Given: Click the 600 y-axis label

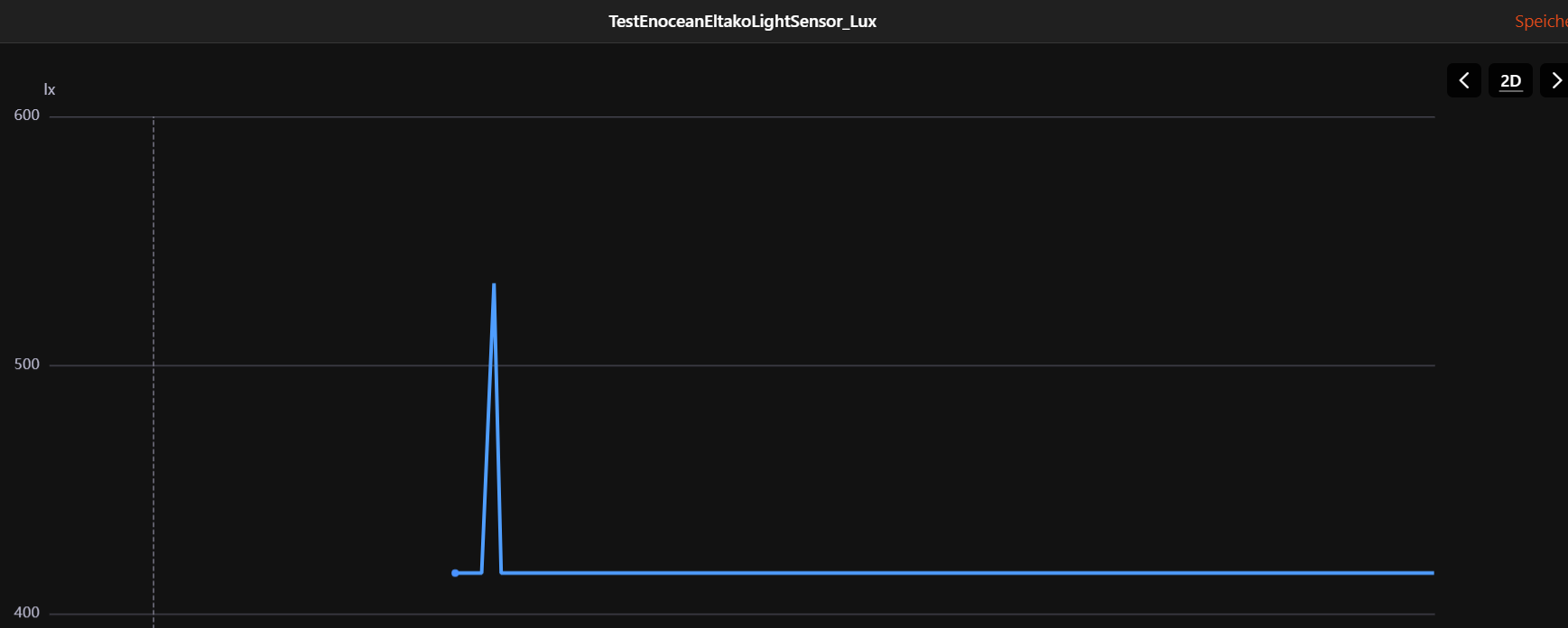Looking at the screenshot, I should (x=27, y=115).
